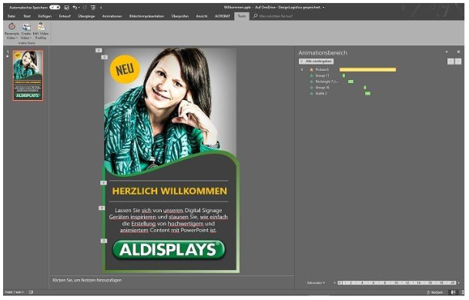Click the green Grafik 2 timeline bar
Image resolution: width=469 pixels, height=300 pixels.
point(367,94)
